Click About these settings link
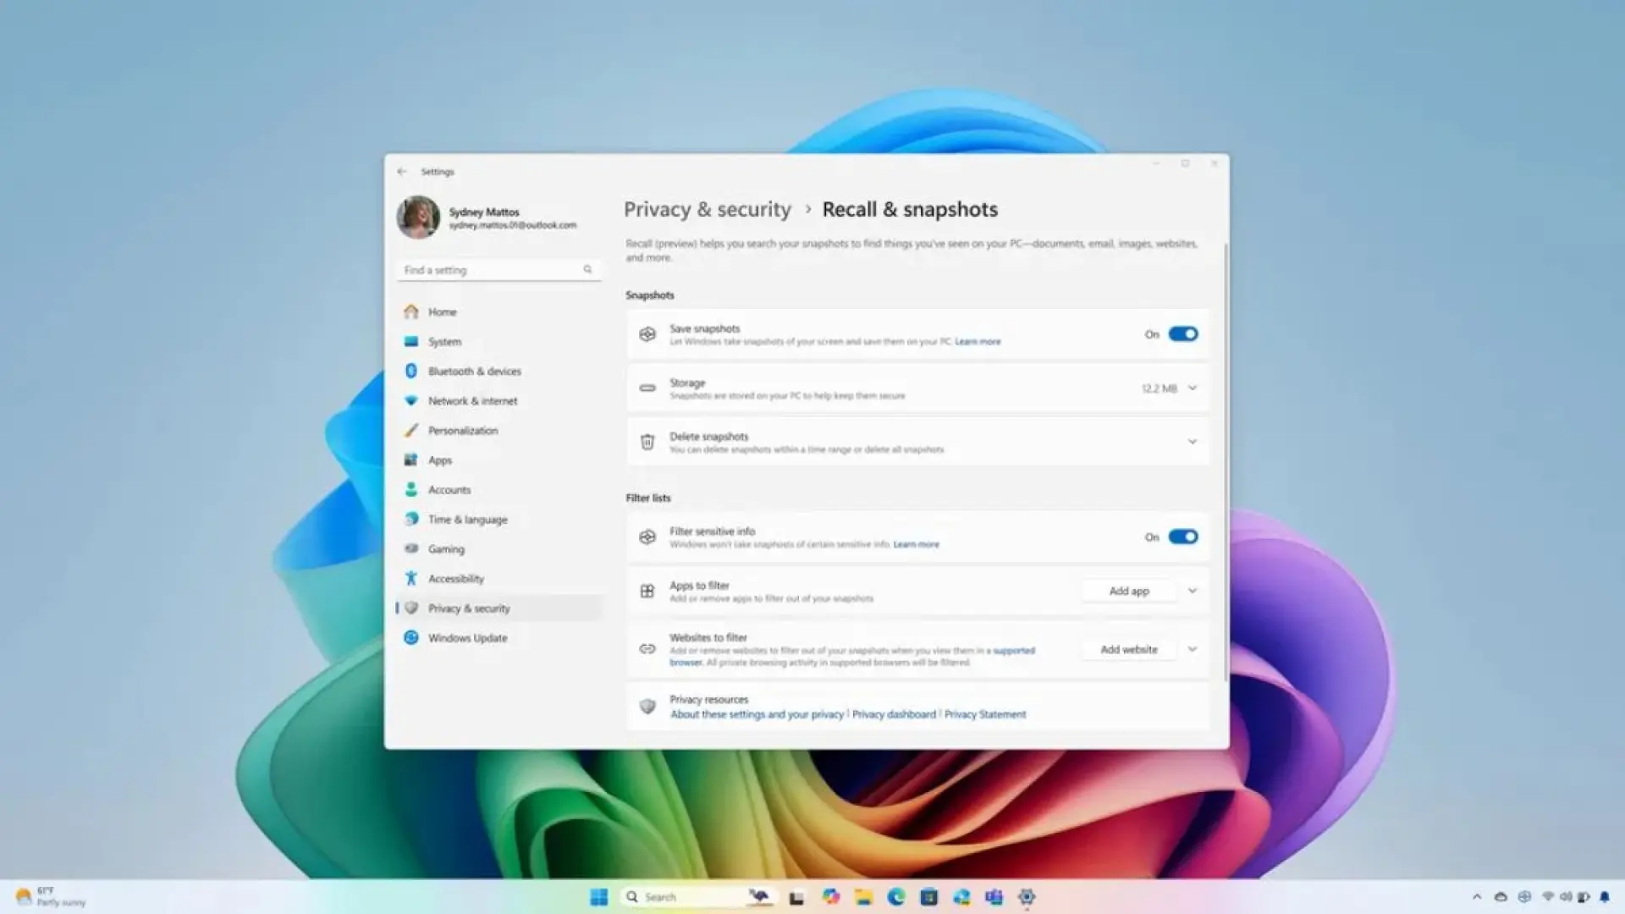The height and width of the screenshot is (914, 1625). tap(756, 714)
